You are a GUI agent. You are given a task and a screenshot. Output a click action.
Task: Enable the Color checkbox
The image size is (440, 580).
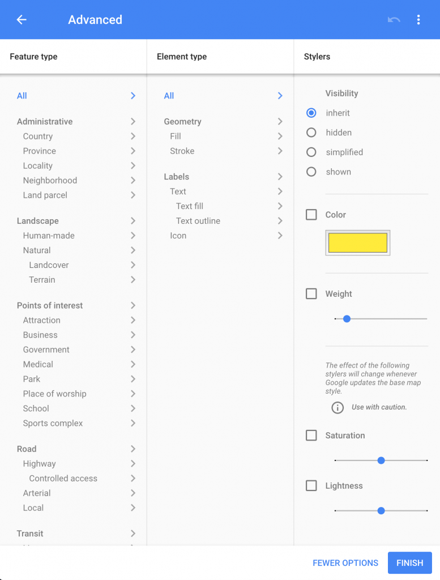[x=311, y=215]
